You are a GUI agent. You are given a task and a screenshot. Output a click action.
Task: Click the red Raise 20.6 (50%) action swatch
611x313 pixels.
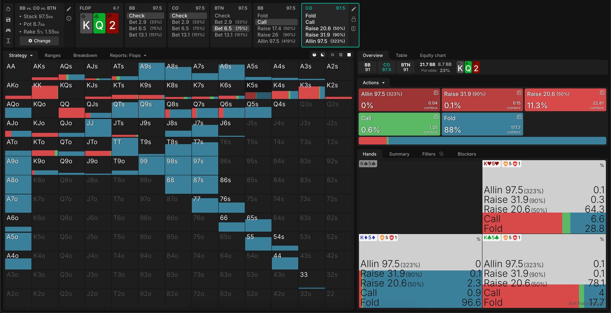click(565, 100)
